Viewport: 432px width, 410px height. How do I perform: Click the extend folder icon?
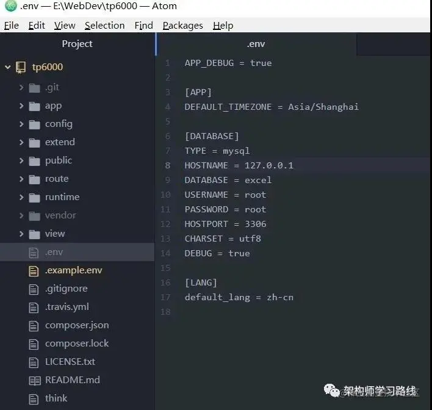pyautogui.click(x=34, y=143)
